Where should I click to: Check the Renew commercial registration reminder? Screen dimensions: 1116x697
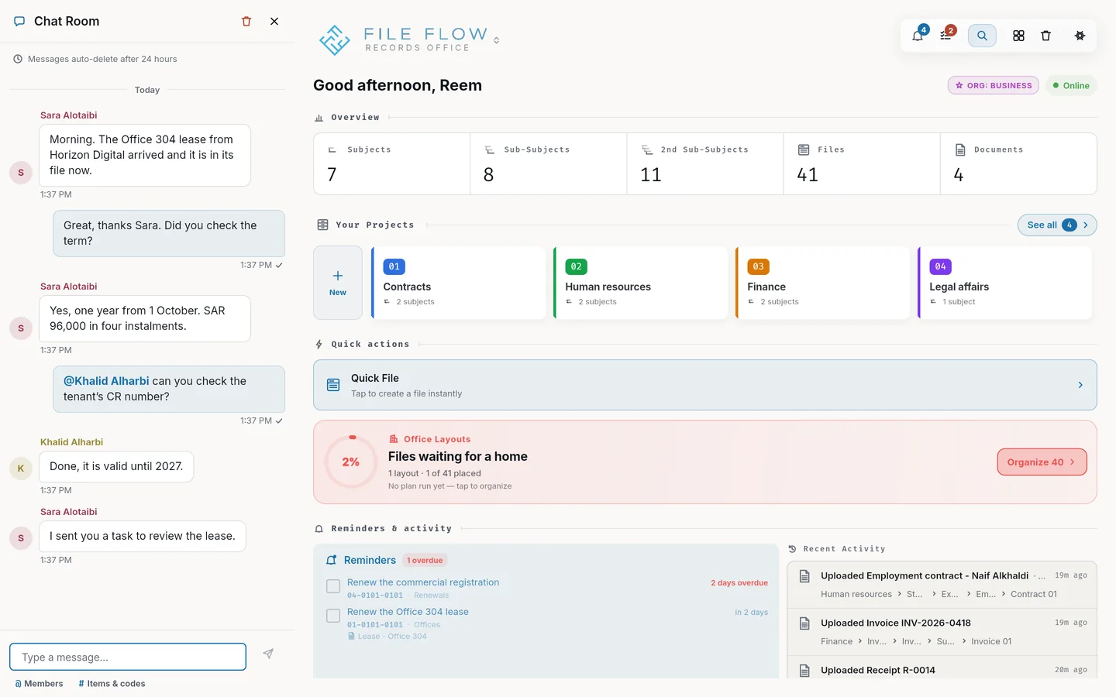tap(333, 587)
